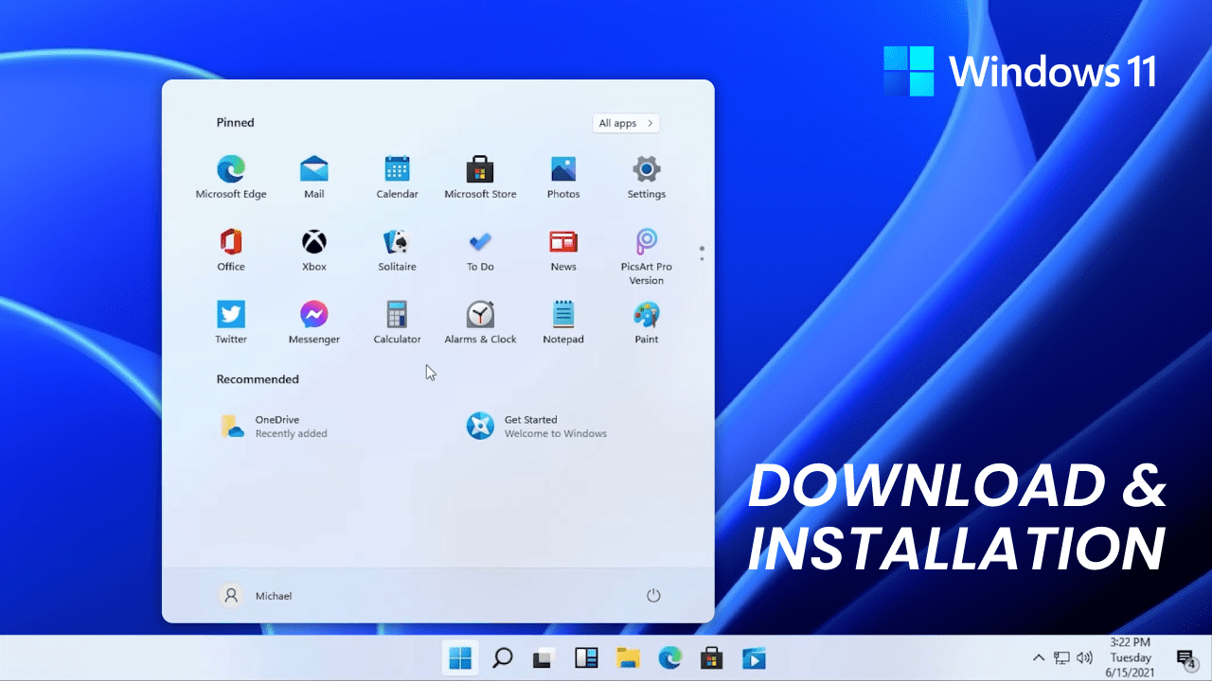Open Alarms & Clock
Screen dimensions: 1212x681
[x=480, y=323]
